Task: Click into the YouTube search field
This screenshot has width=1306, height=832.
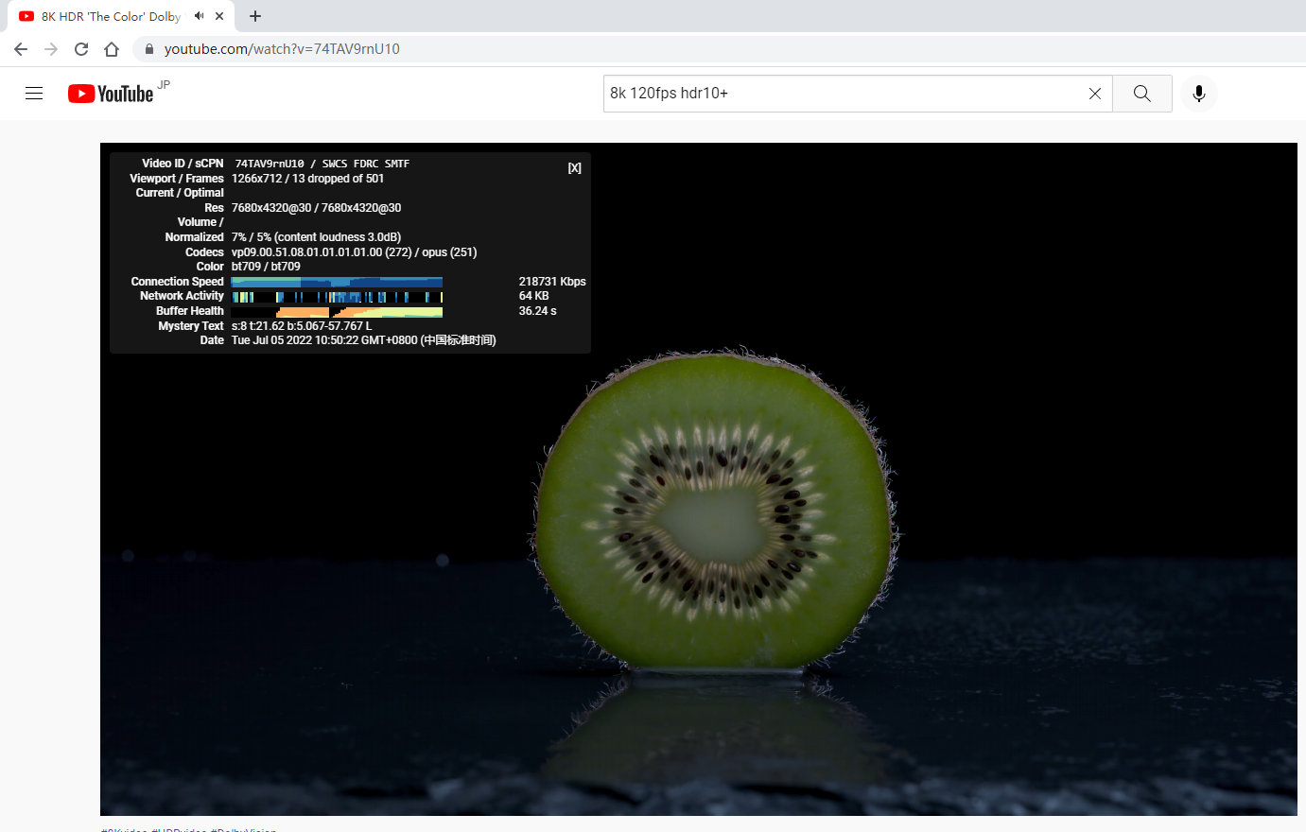Action: pyautogui.click(x=842, y=94)
